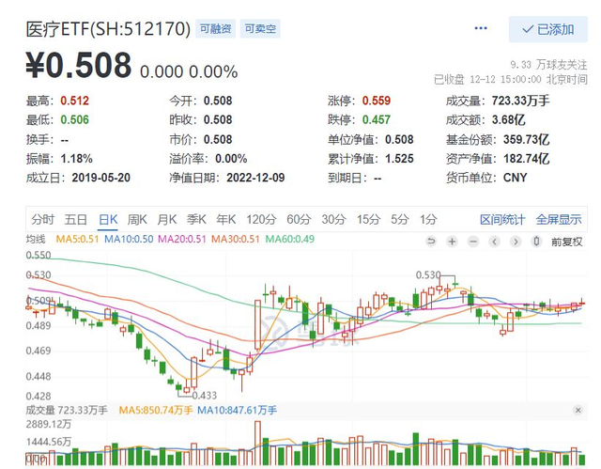
Task: Click the 可融资 tag
Action: pyautogui.click(x=215, y=29)
